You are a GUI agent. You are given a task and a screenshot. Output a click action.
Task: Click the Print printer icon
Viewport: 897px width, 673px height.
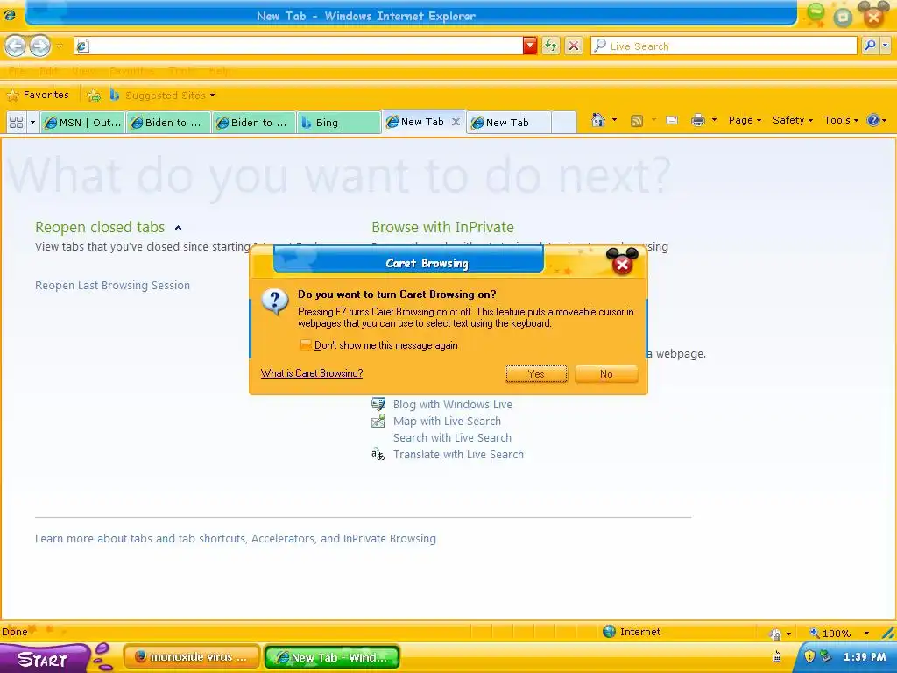coord(697,120)
